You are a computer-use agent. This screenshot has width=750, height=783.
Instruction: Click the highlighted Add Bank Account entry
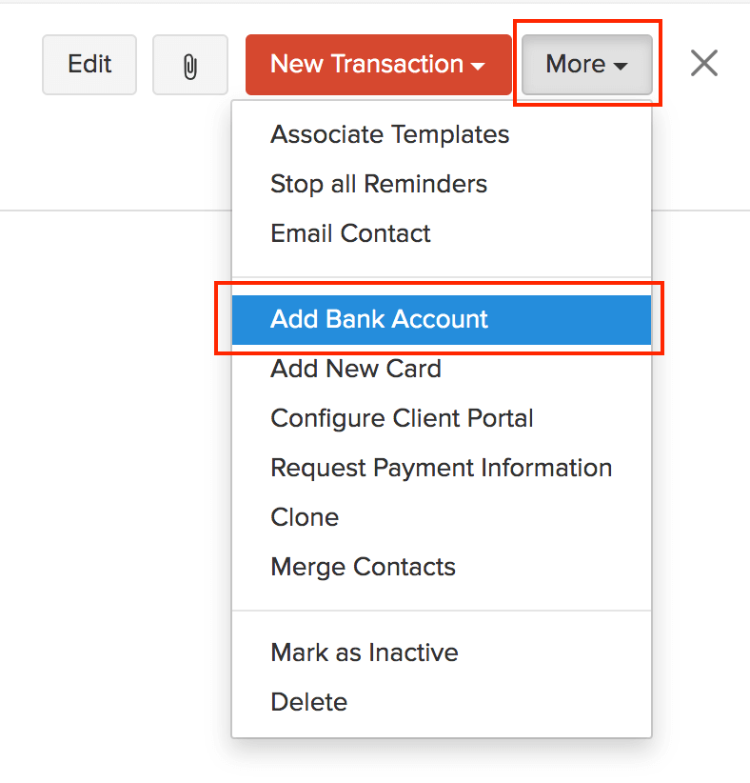tap(379, 319)
